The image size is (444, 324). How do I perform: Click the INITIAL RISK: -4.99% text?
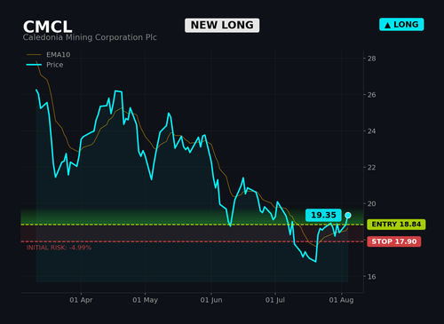59,248
